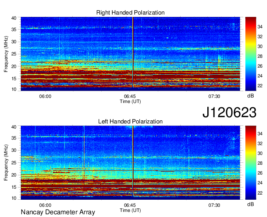Click the 28 dB mark on Right Handed colorbar

(260, 56)
